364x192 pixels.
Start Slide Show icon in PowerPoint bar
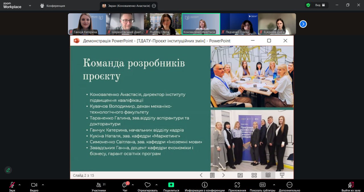click(x=282, y=175)
